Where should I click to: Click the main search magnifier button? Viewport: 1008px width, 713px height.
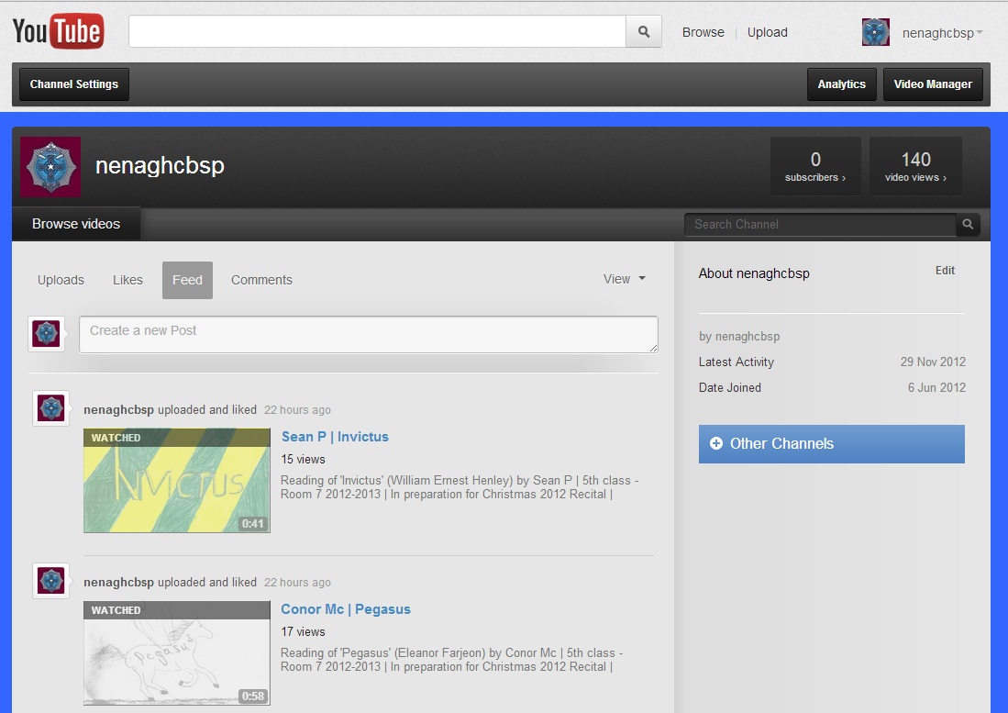click(644, 31)
